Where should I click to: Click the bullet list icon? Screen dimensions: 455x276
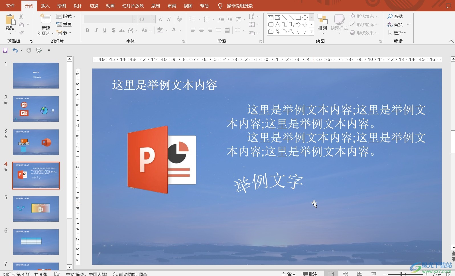tap(193, 19)
